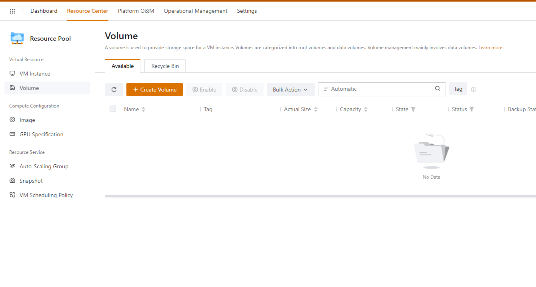Open the Platform O&M menu
This screenshot has width=536, height=287.
tap(136, 11)
